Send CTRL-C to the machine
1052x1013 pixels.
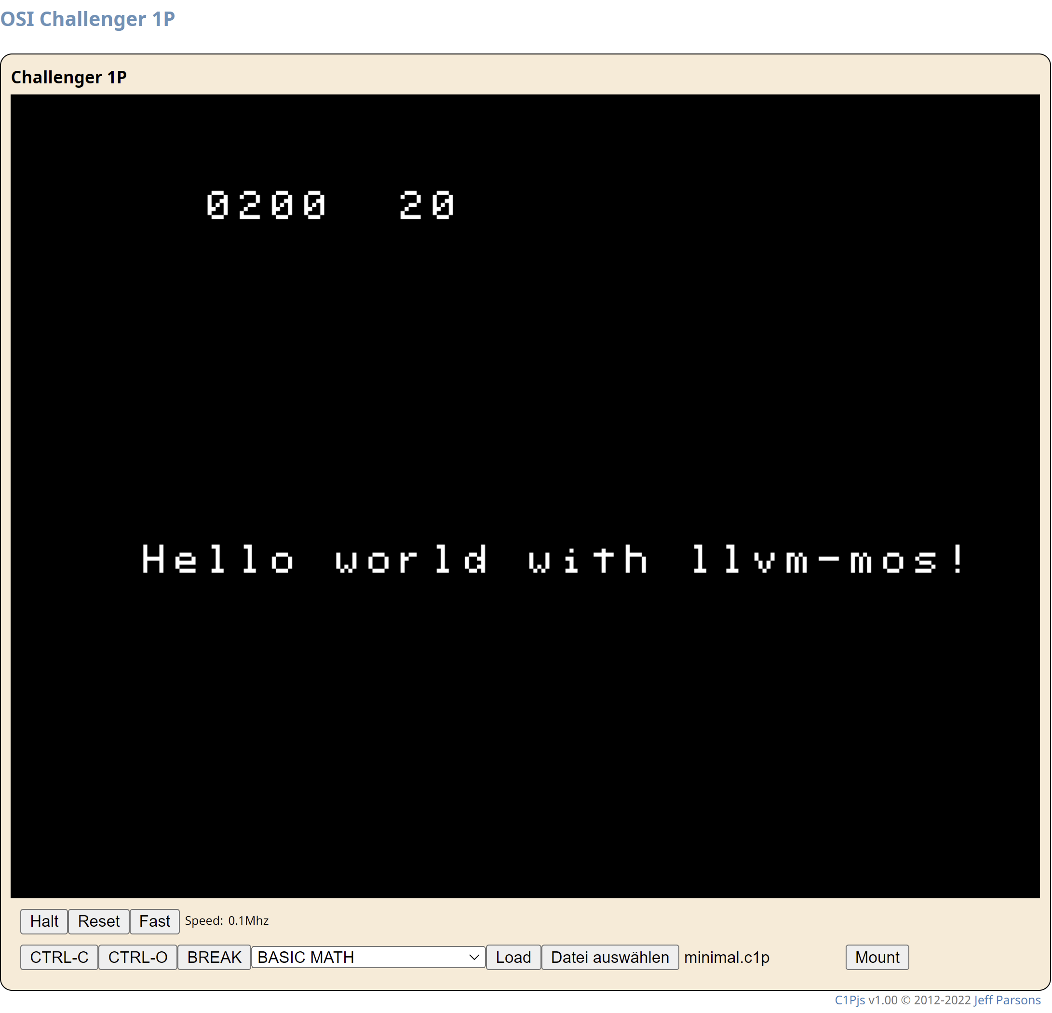(59, 957)
